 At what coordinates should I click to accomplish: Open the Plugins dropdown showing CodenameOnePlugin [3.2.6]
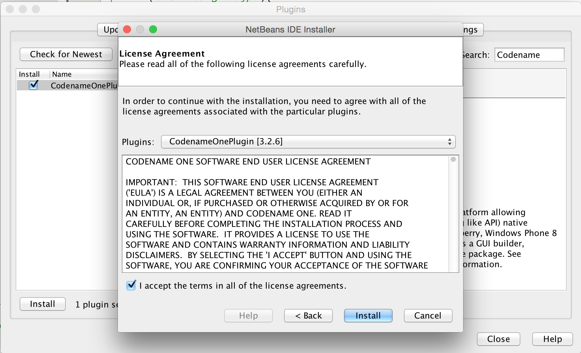[308, 142]
